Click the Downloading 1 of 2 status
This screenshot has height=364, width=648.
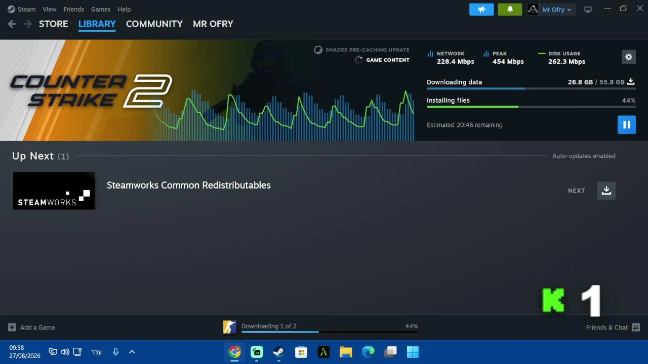(x=269, y=326)
